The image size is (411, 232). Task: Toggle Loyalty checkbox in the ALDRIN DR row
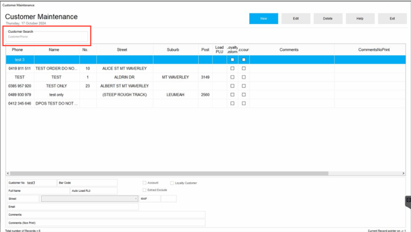pyautogui.click(x=232, y=77)
